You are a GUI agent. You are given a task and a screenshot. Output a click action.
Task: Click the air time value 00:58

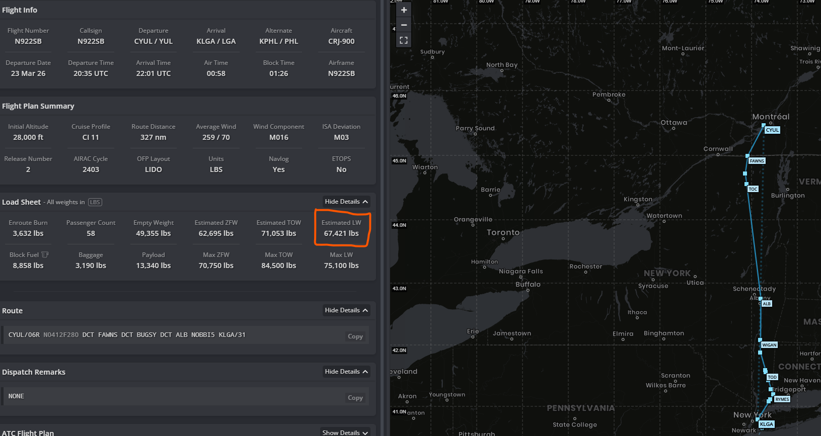tap(216, 73)
